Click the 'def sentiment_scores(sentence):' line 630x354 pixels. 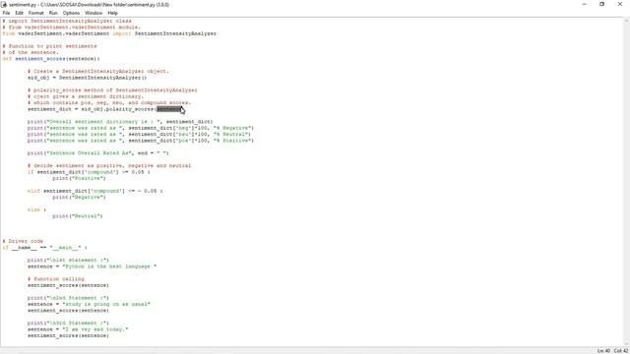51,59
